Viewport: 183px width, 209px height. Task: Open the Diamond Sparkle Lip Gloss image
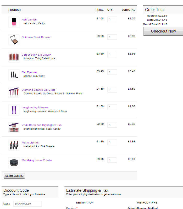coord(14,93)
